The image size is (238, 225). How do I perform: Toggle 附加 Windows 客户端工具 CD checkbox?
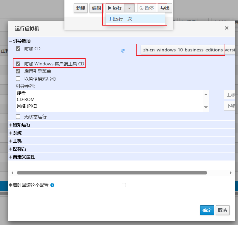point(18,64)
